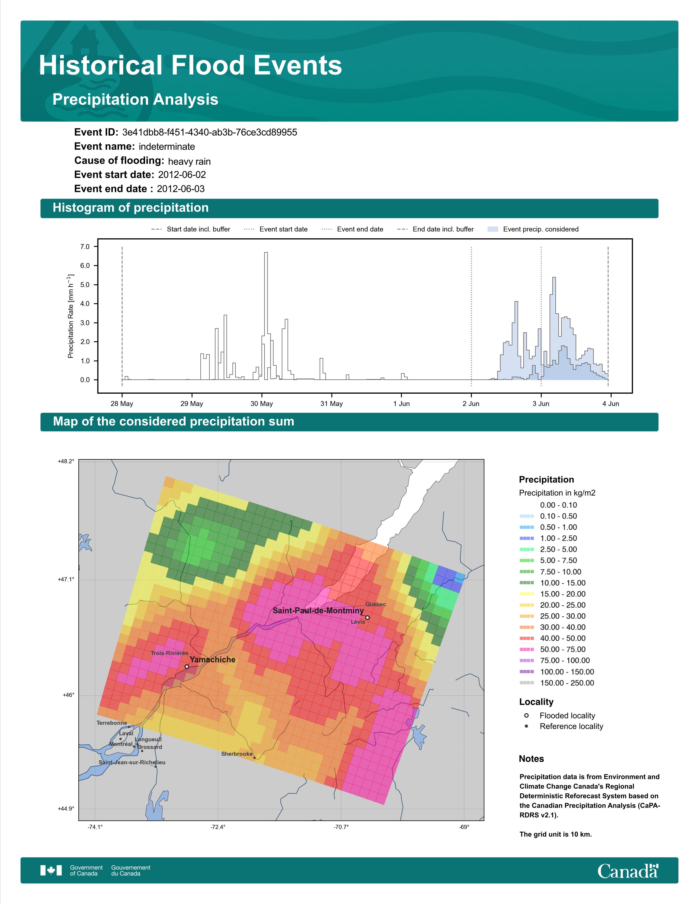Click the 'Start date incl. buffer' legend entry
The height and width of the screenshot is (904, 699).
(191, 229)
